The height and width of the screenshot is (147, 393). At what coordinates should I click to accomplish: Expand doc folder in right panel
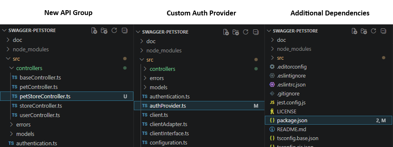(273, 40)
